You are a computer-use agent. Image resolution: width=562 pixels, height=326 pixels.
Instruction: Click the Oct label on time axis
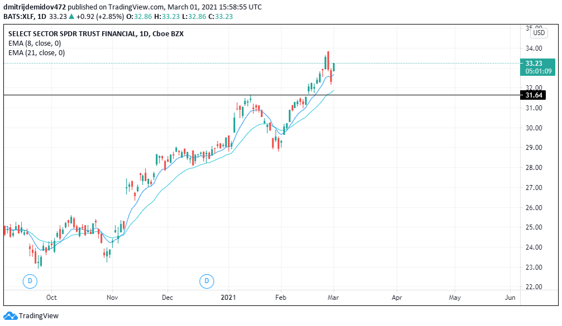(51, 298)
